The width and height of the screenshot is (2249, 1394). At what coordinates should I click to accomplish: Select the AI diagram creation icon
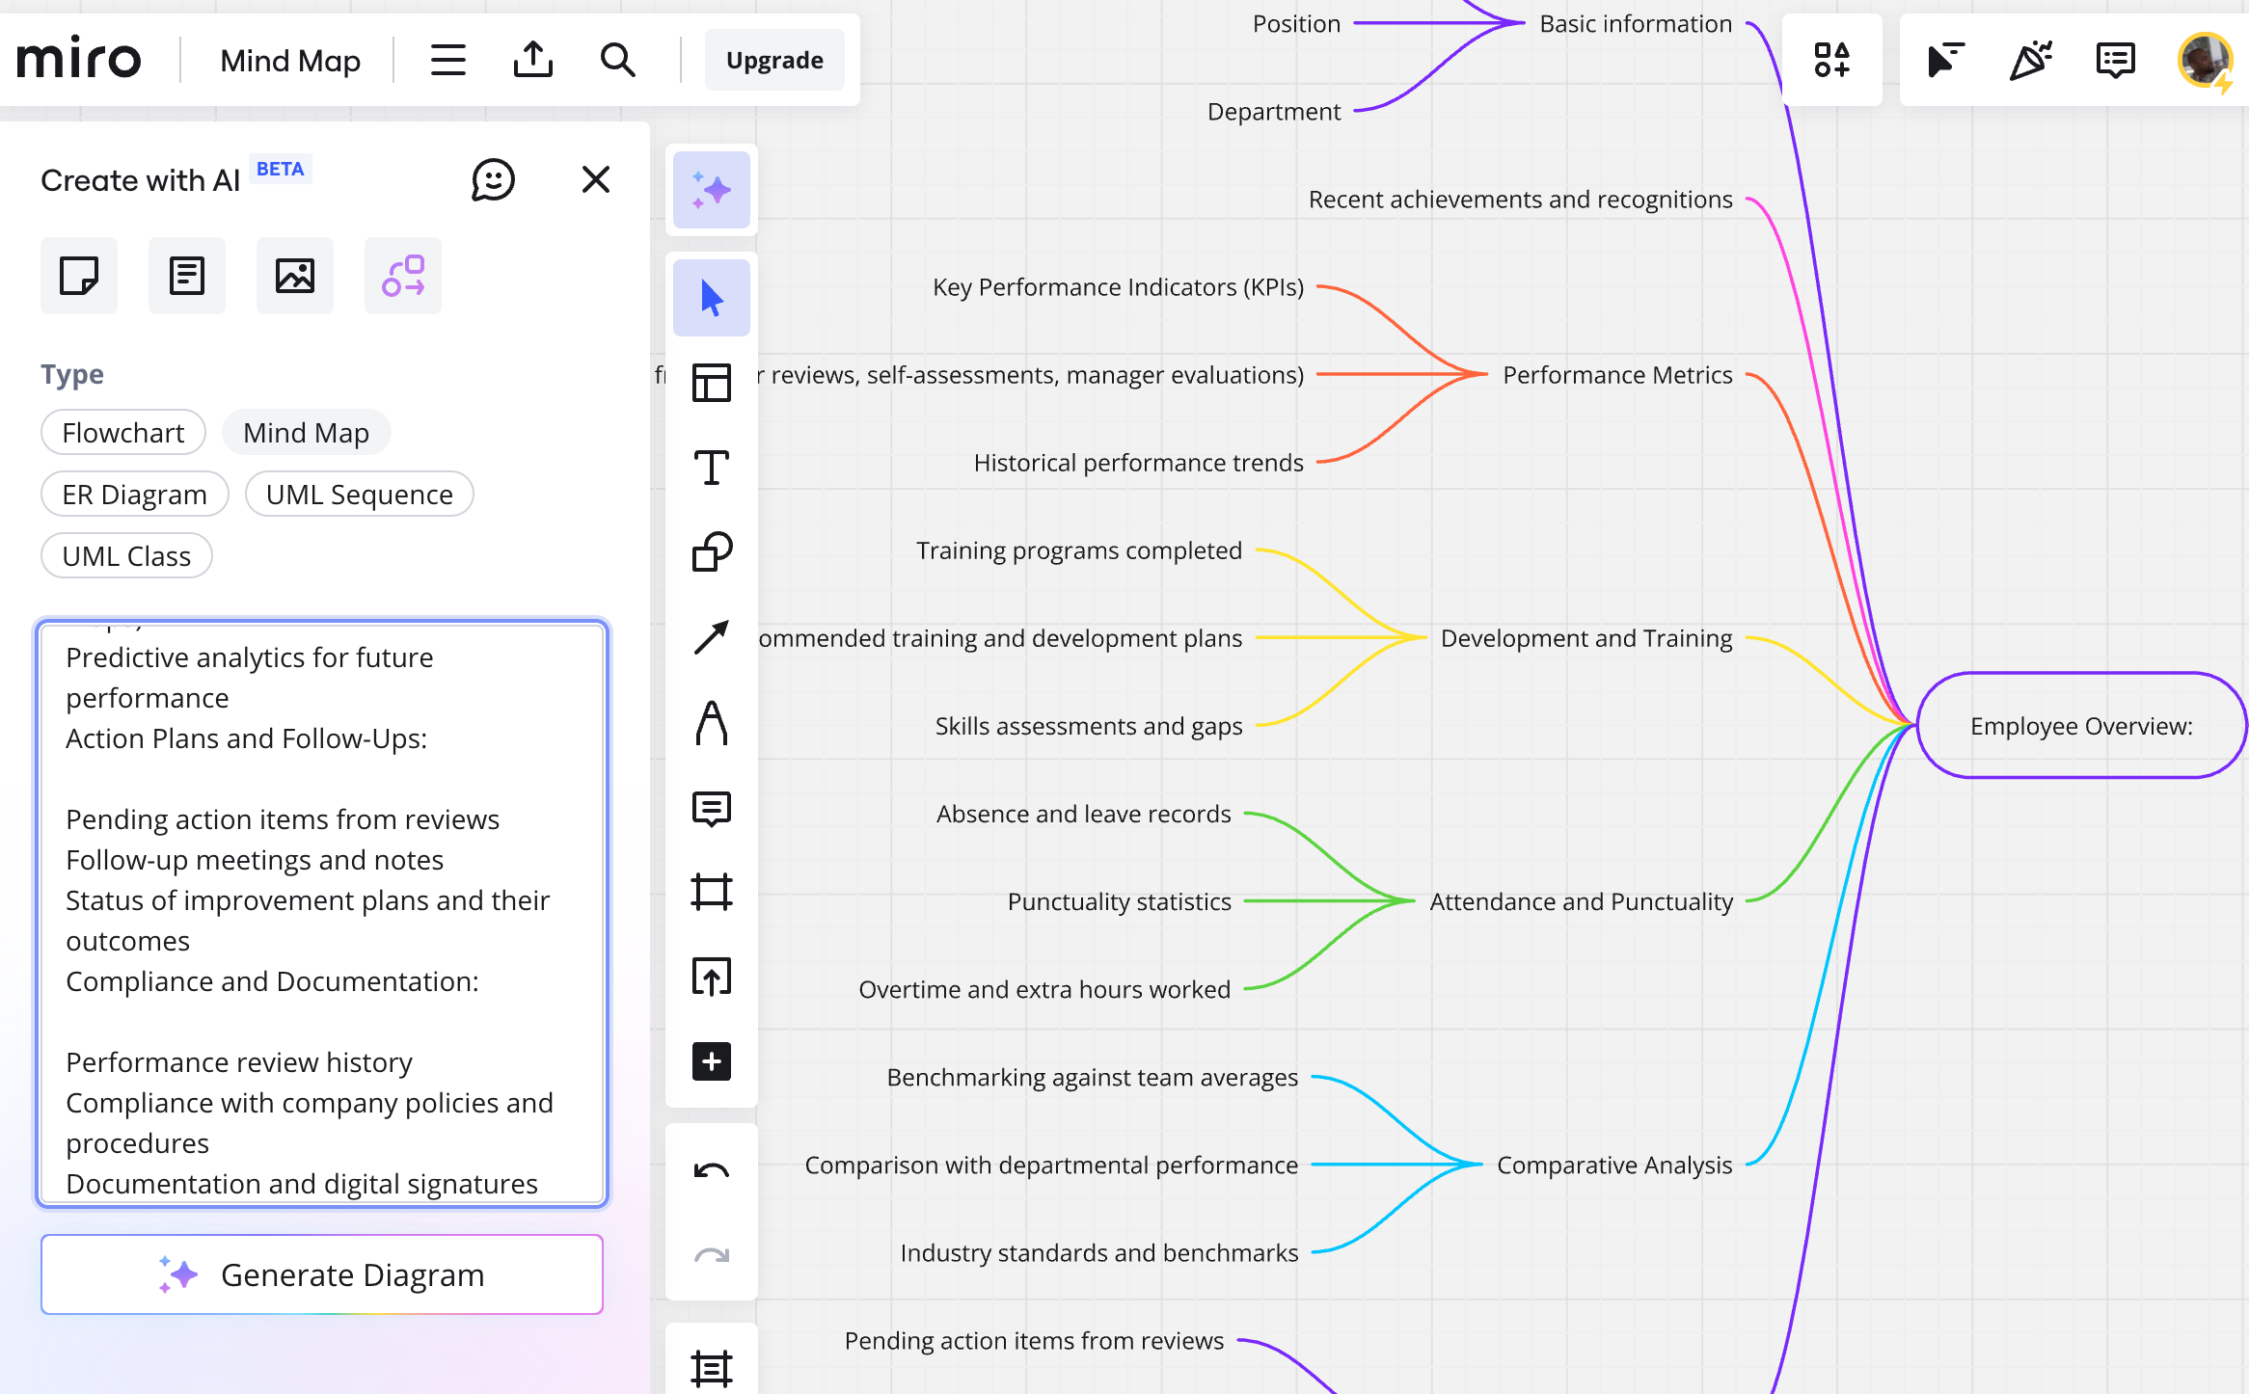[403, 276]
